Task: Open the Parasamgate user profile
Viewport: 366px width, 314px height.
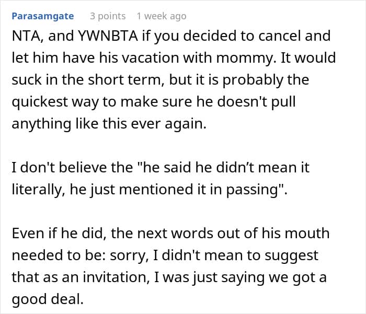Action: pos(42,16)
